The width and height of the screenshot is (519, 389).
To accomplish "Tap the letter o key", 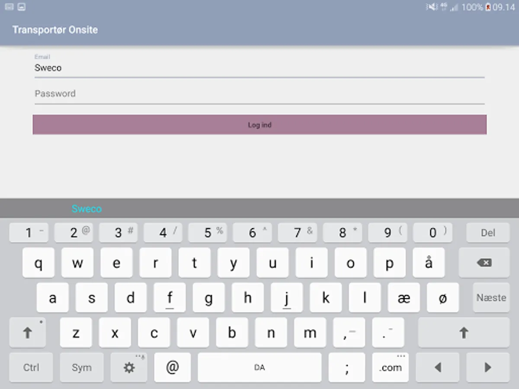I will click(351, 263).
